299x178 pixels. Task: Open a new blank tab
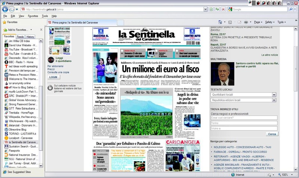click(120, 23)
